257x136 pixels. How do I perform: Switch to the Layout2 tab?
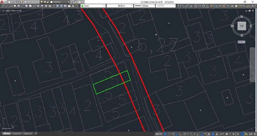tap(28, 133)
